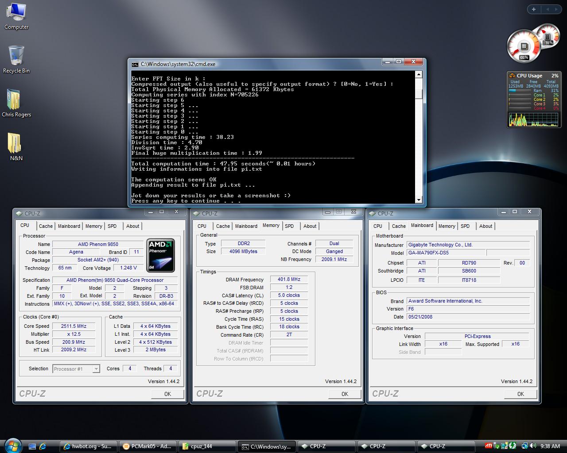Click sidebar previous gadgets arrow
The height and width of the screenshot is (453, 567).
click(547, 9)
